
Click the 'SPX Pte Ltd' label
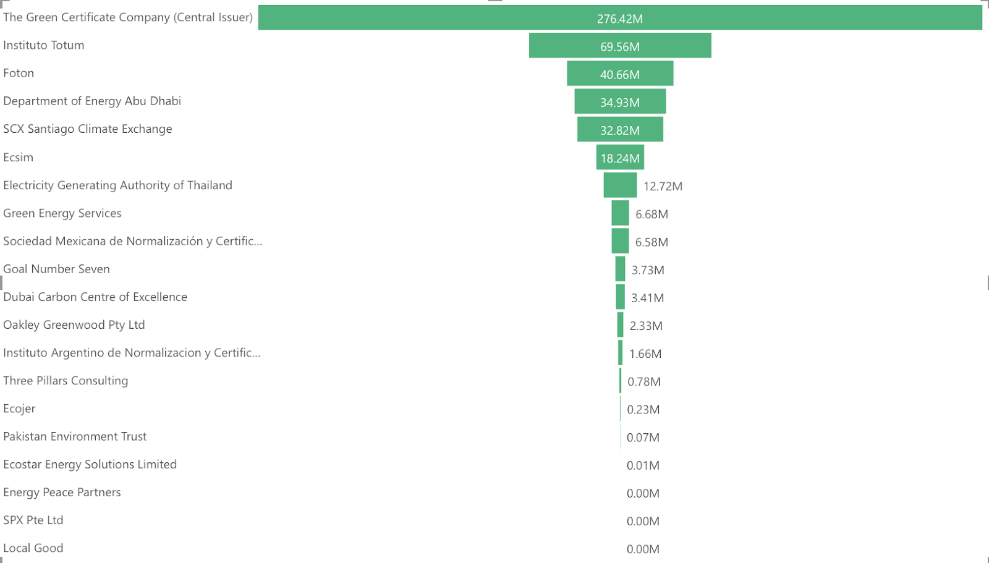tap(33, 520)
